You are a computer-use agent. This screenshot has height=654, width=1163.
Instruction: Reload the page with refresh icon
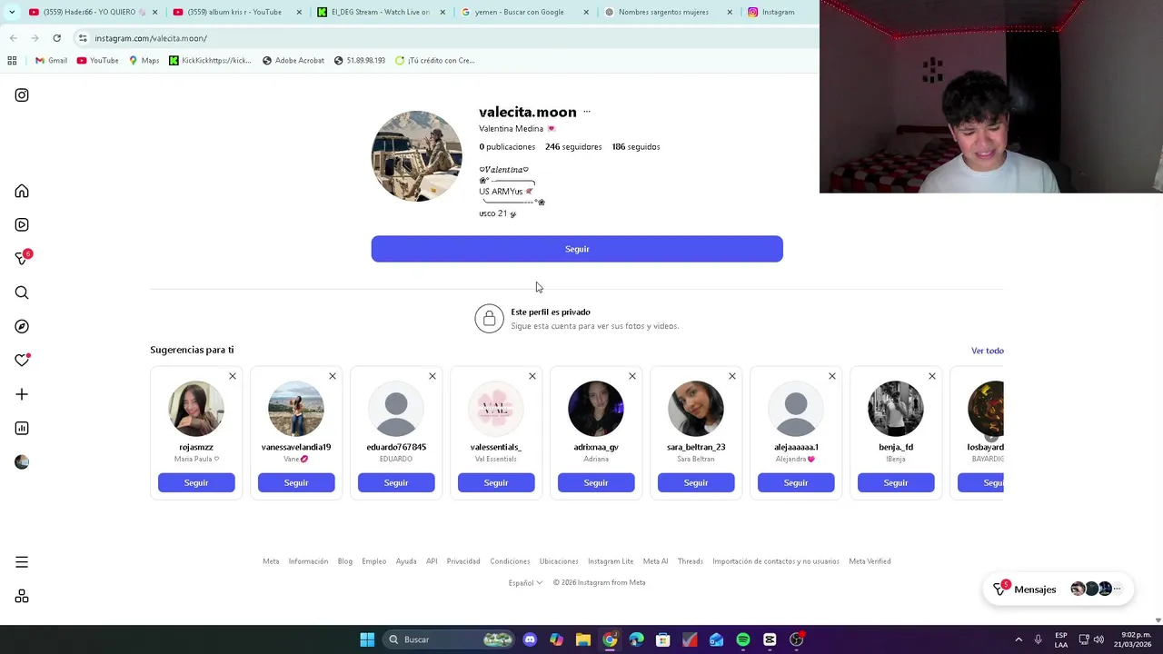click(x=56, y=38)
